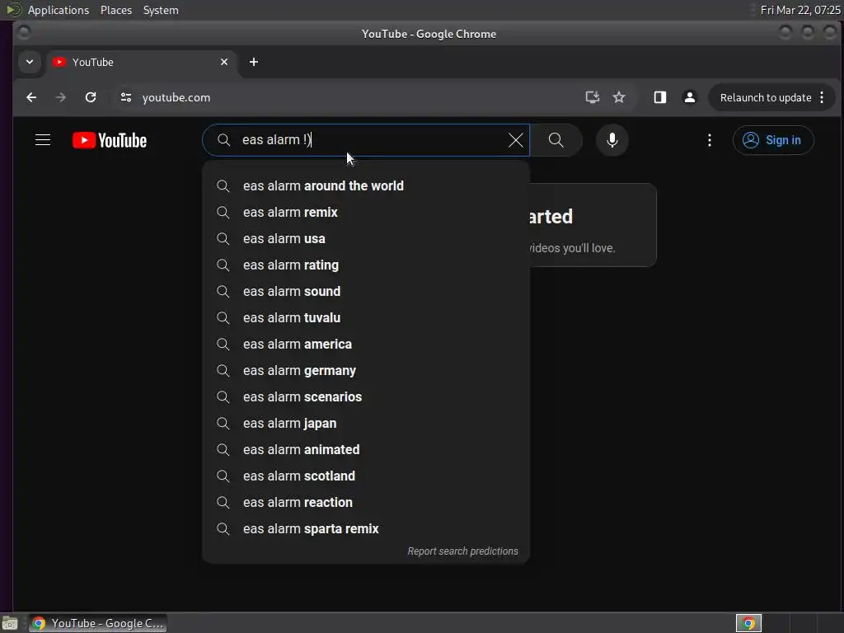The width and height of the screenshot is (844, 633).
Task: Open the tab search dropdown
Action: (x=30, y=62)
